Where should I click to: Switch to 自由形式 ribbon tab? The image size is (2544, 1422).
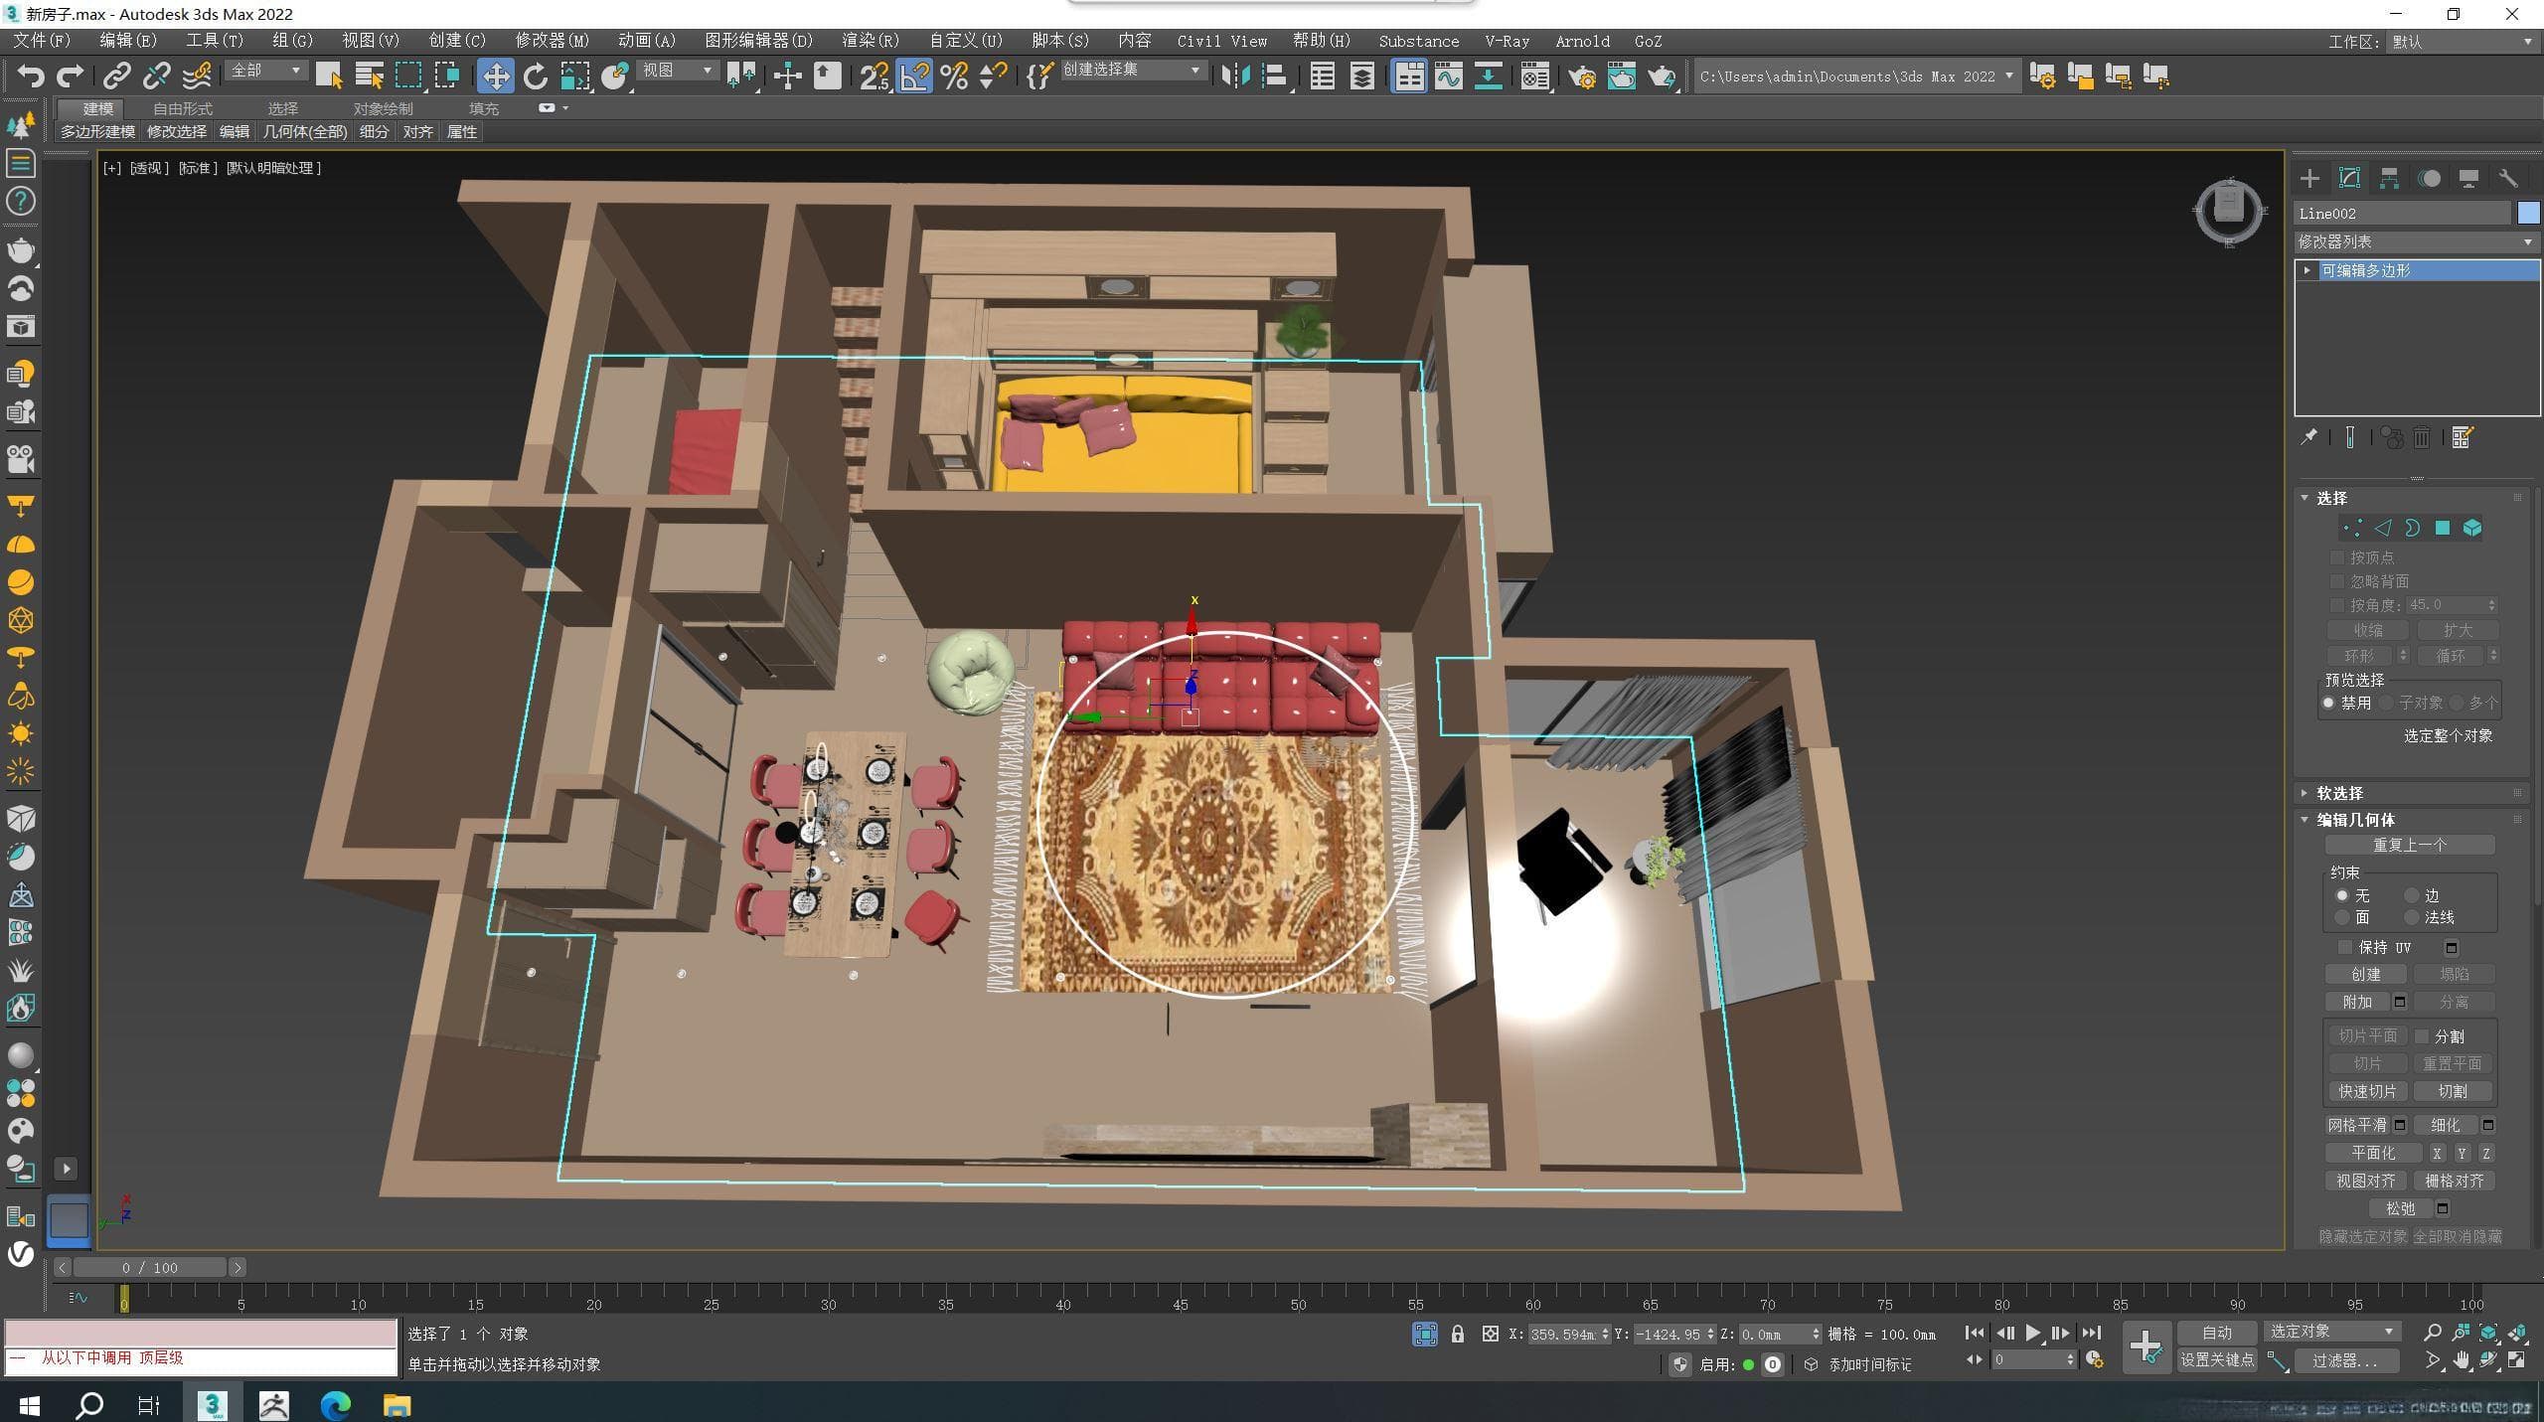(x=183, y=108)
